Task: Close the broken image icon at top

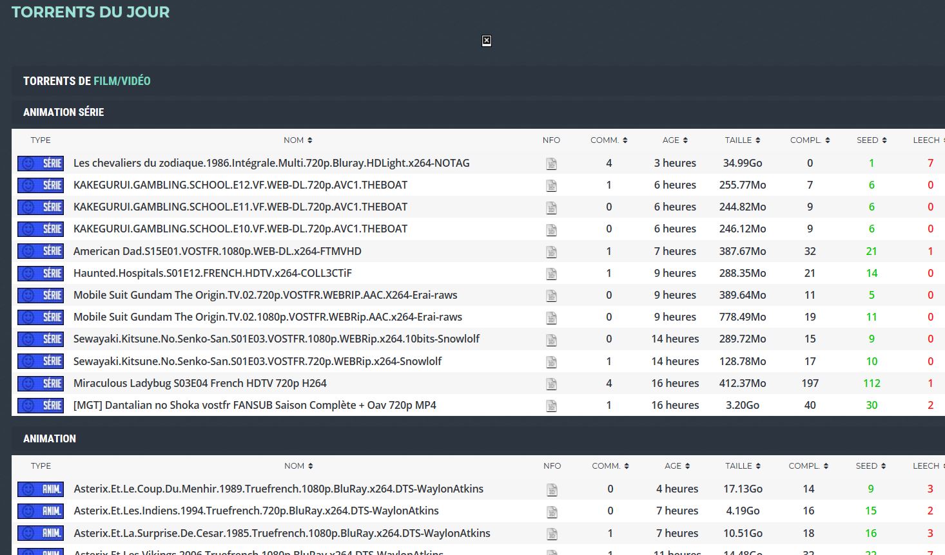Action: [x=487, y=41]
